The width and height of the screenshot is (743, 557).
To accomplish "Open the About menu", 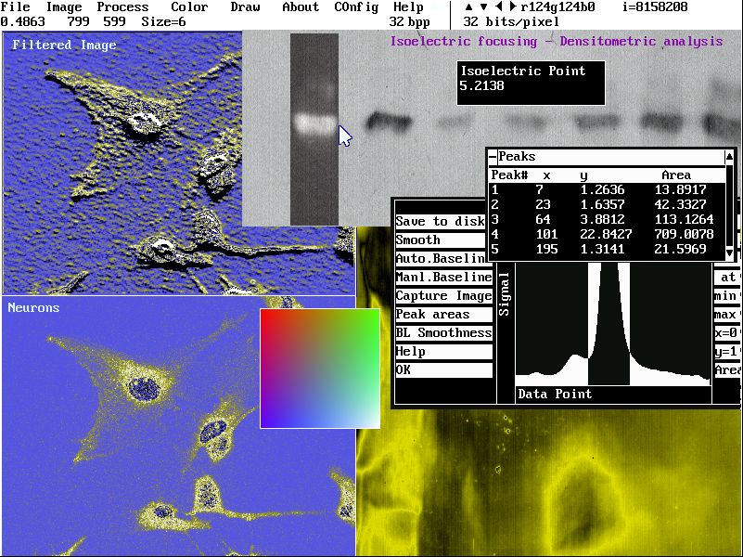I will [301, 7].
